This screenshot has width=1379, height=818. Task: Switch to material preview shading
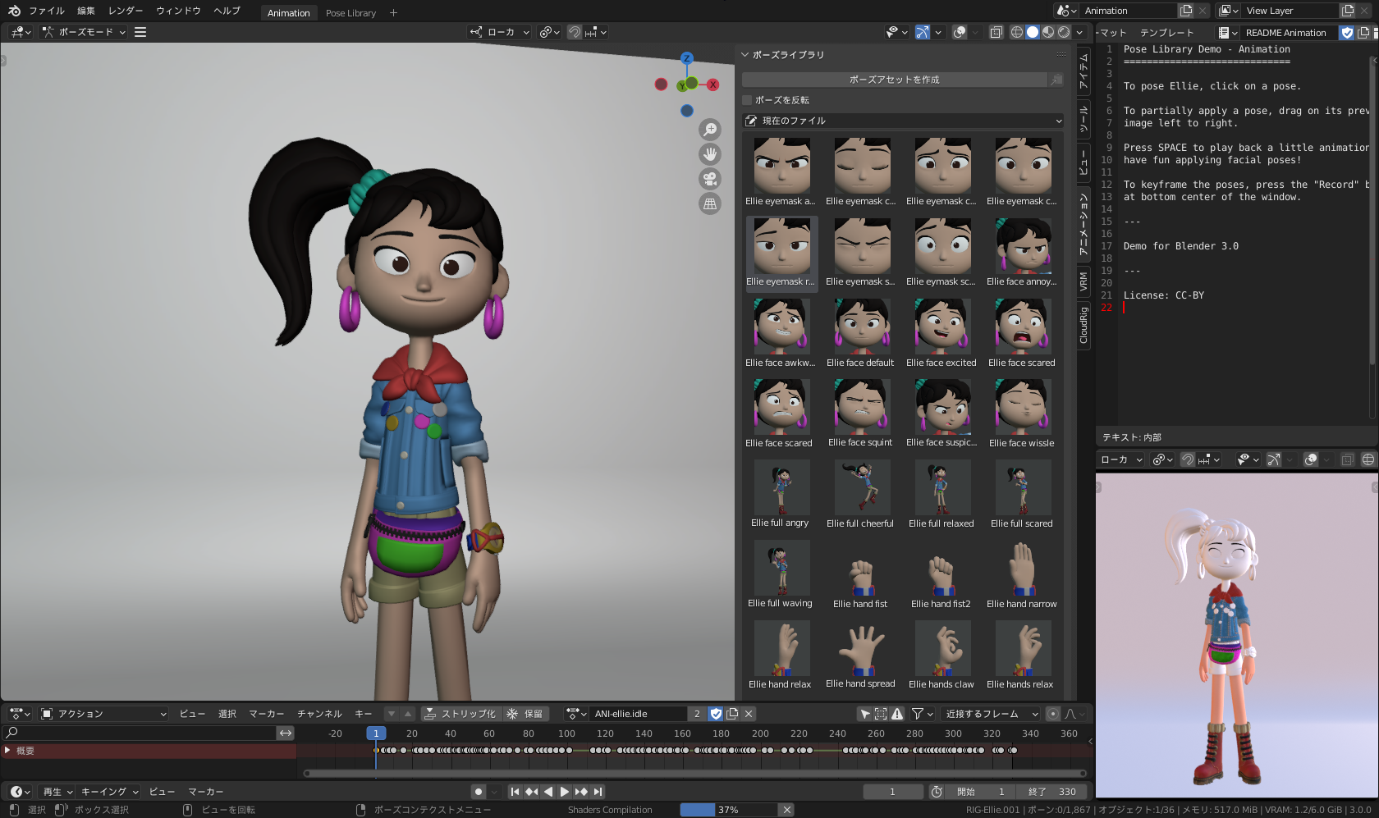[1048, 32]
